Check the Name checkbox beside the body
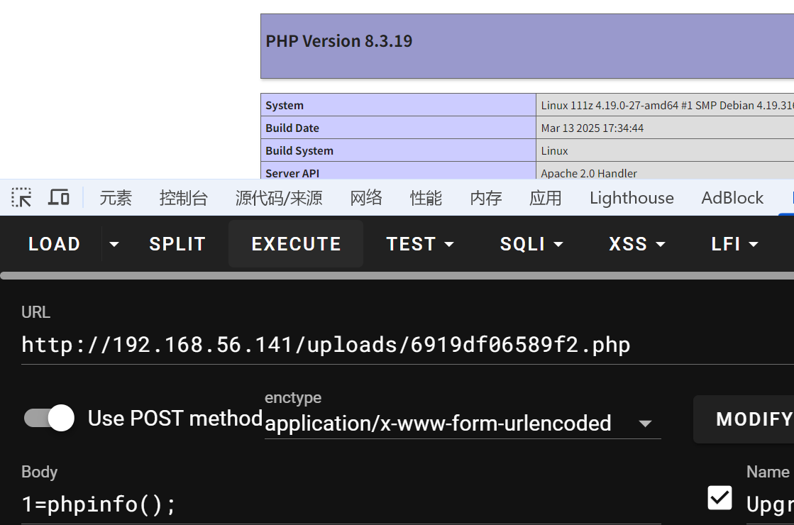 click(719, 498)
